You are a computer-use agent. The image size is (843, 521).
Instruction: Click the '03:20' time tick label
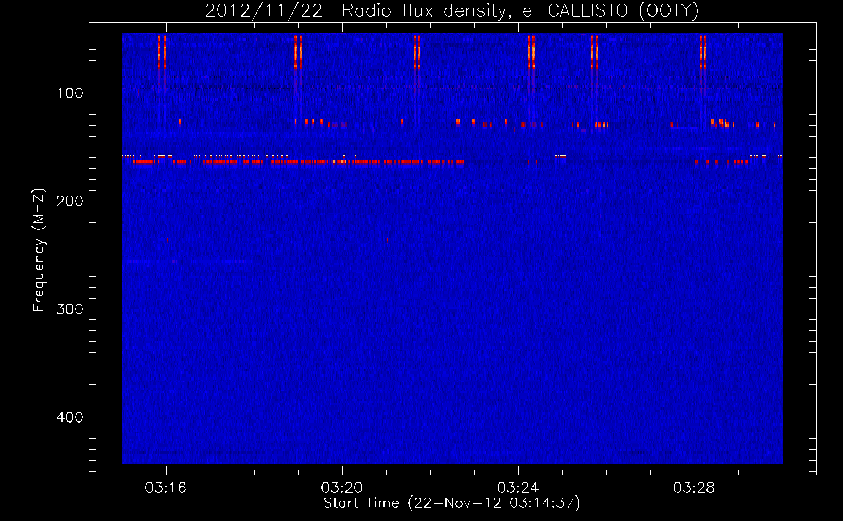pos(342,488)
